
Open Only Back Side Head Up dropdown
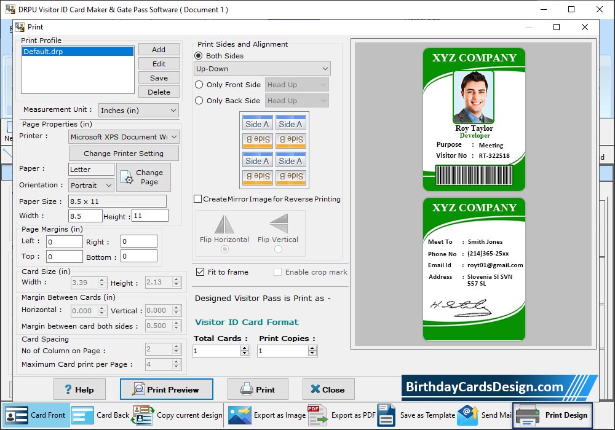[x=297, y=101]
